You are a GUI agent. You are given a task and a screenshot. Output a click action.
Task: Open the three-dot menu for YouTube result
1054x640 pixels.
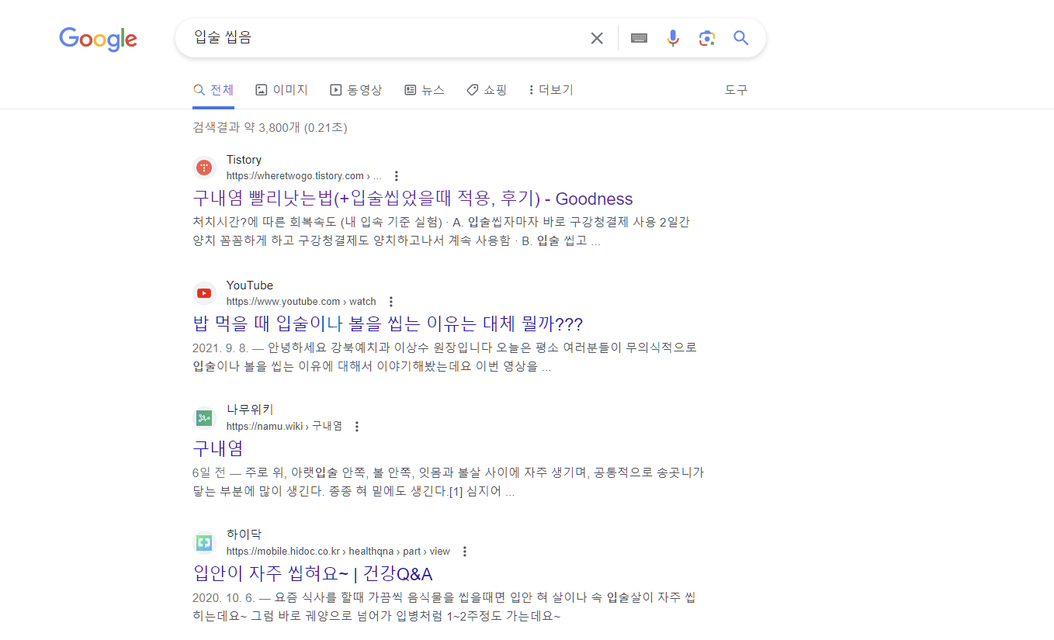coord(391,302)
